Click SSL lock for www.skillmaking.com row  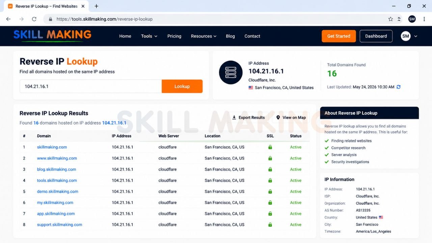coord(270,158)
